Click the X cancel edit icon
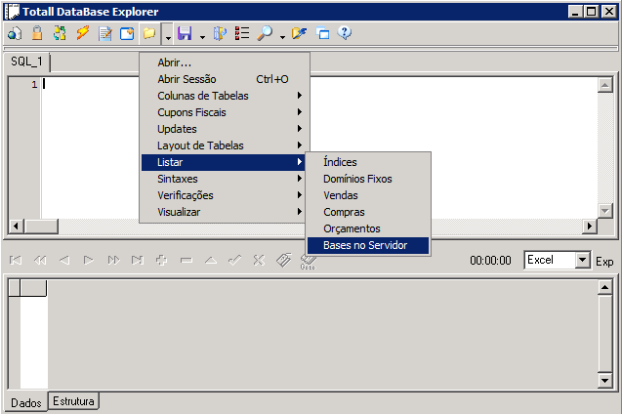The image size is (622, 414). [x=259, y=260]
